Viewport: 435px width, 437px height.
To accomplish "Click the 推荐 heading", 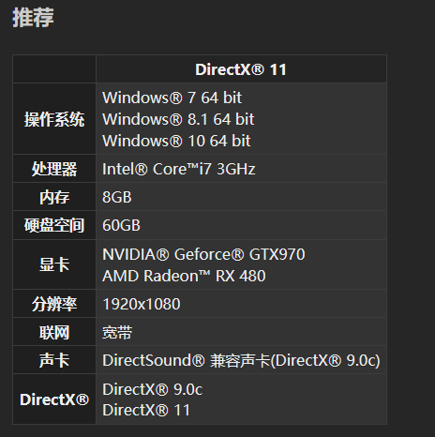I will 33,18.
